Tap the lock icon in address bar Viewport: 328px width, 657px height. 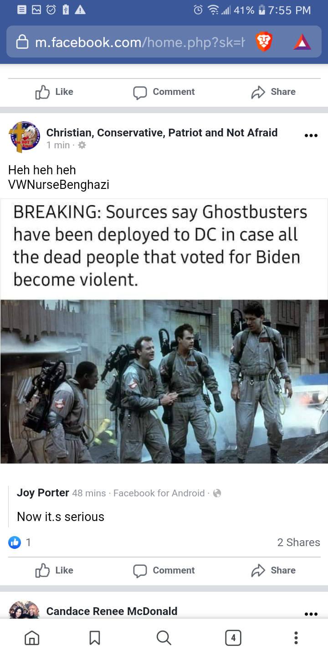coord(22,42)
